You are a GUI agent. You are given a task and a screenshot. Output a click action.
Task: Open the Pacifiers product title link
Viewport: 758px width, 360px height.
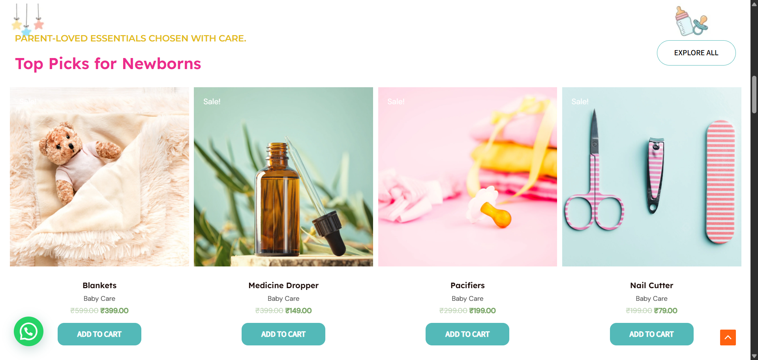coord(467,285)
